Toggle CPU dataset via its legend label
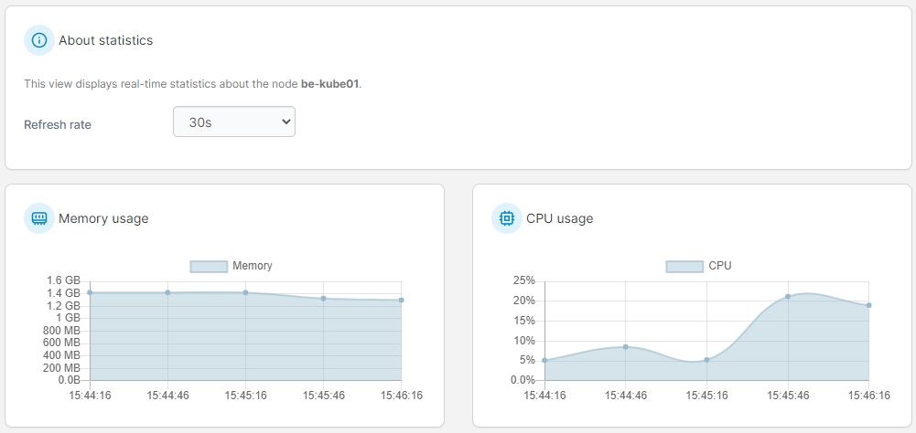The image size is (916, 433). point(720,266)
